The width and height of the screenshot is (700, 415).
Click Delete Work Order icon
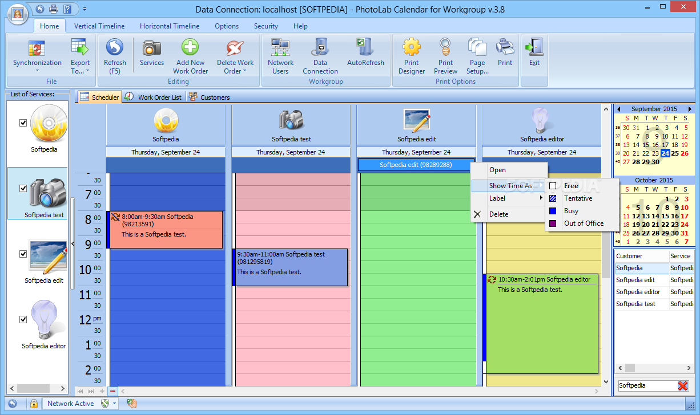click(x=235, y=48)
